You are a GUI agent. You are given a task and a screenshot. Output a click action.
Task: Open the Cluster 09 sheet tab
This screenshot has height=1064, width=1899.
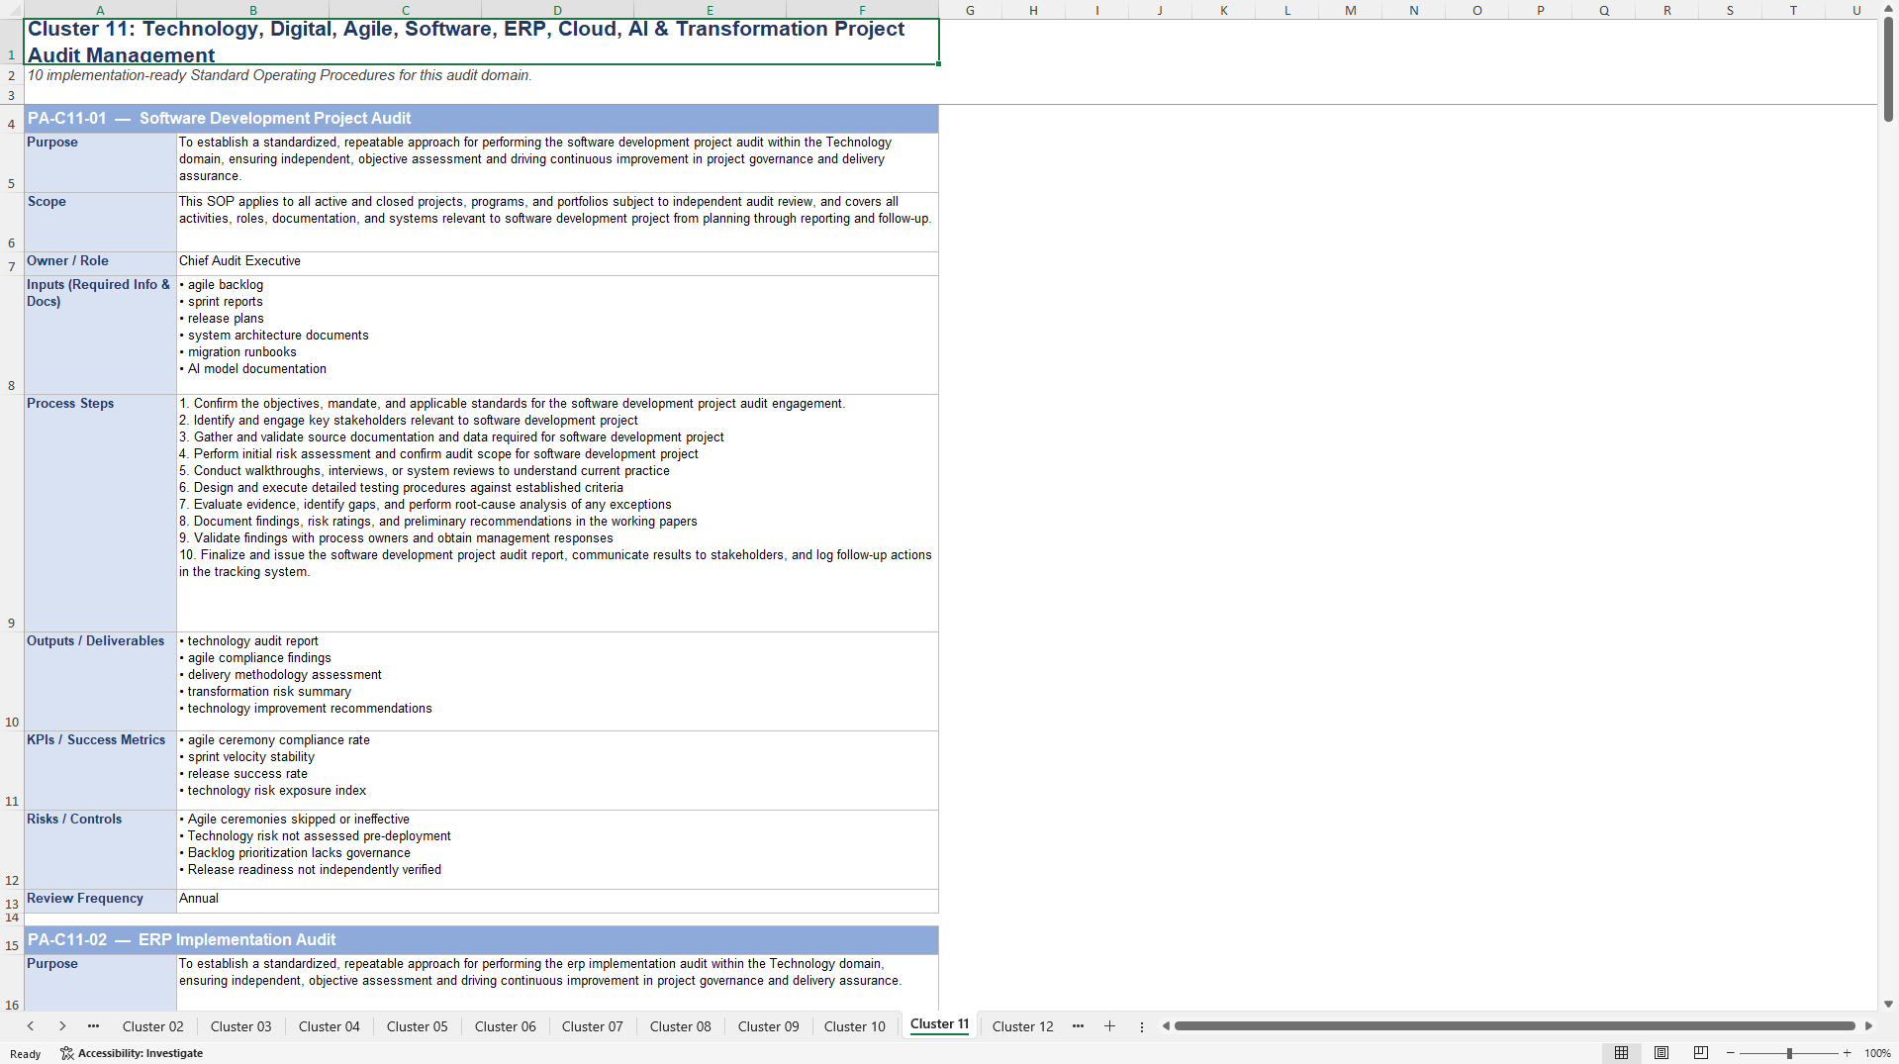tap(768, 1026)
